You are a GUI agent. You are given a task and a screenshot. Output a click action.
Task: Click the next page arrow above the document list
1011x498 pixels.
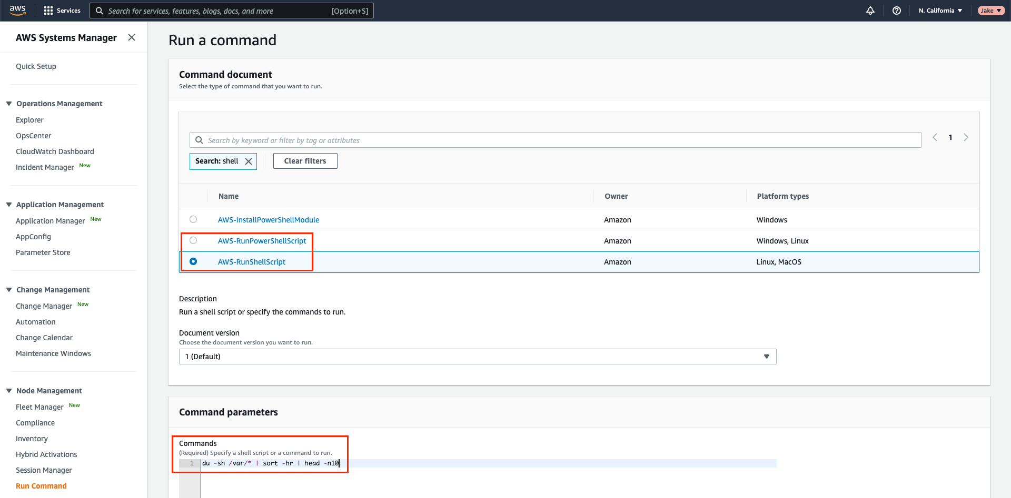pyautogui.click(x=966, y=137)
